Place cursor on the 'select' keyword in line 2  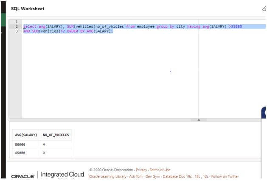[x=30, y=26]
